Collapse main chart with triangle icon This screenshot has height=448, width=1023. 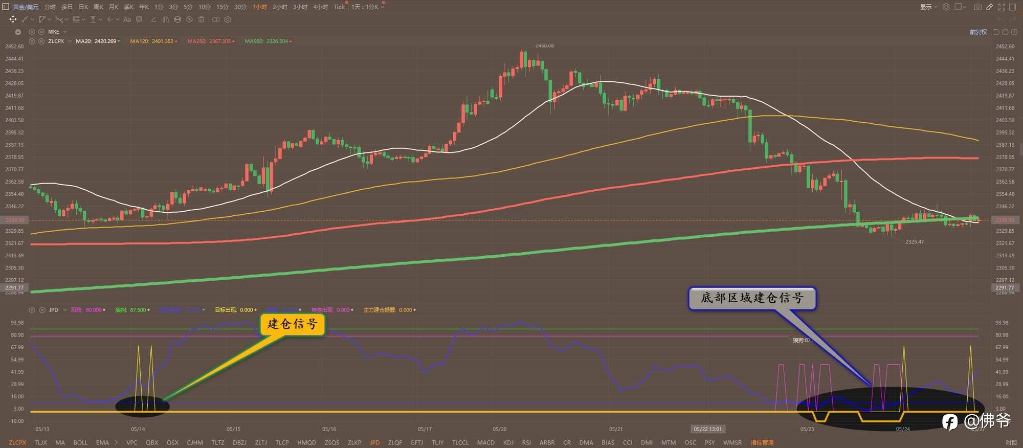tap(18, 32)
